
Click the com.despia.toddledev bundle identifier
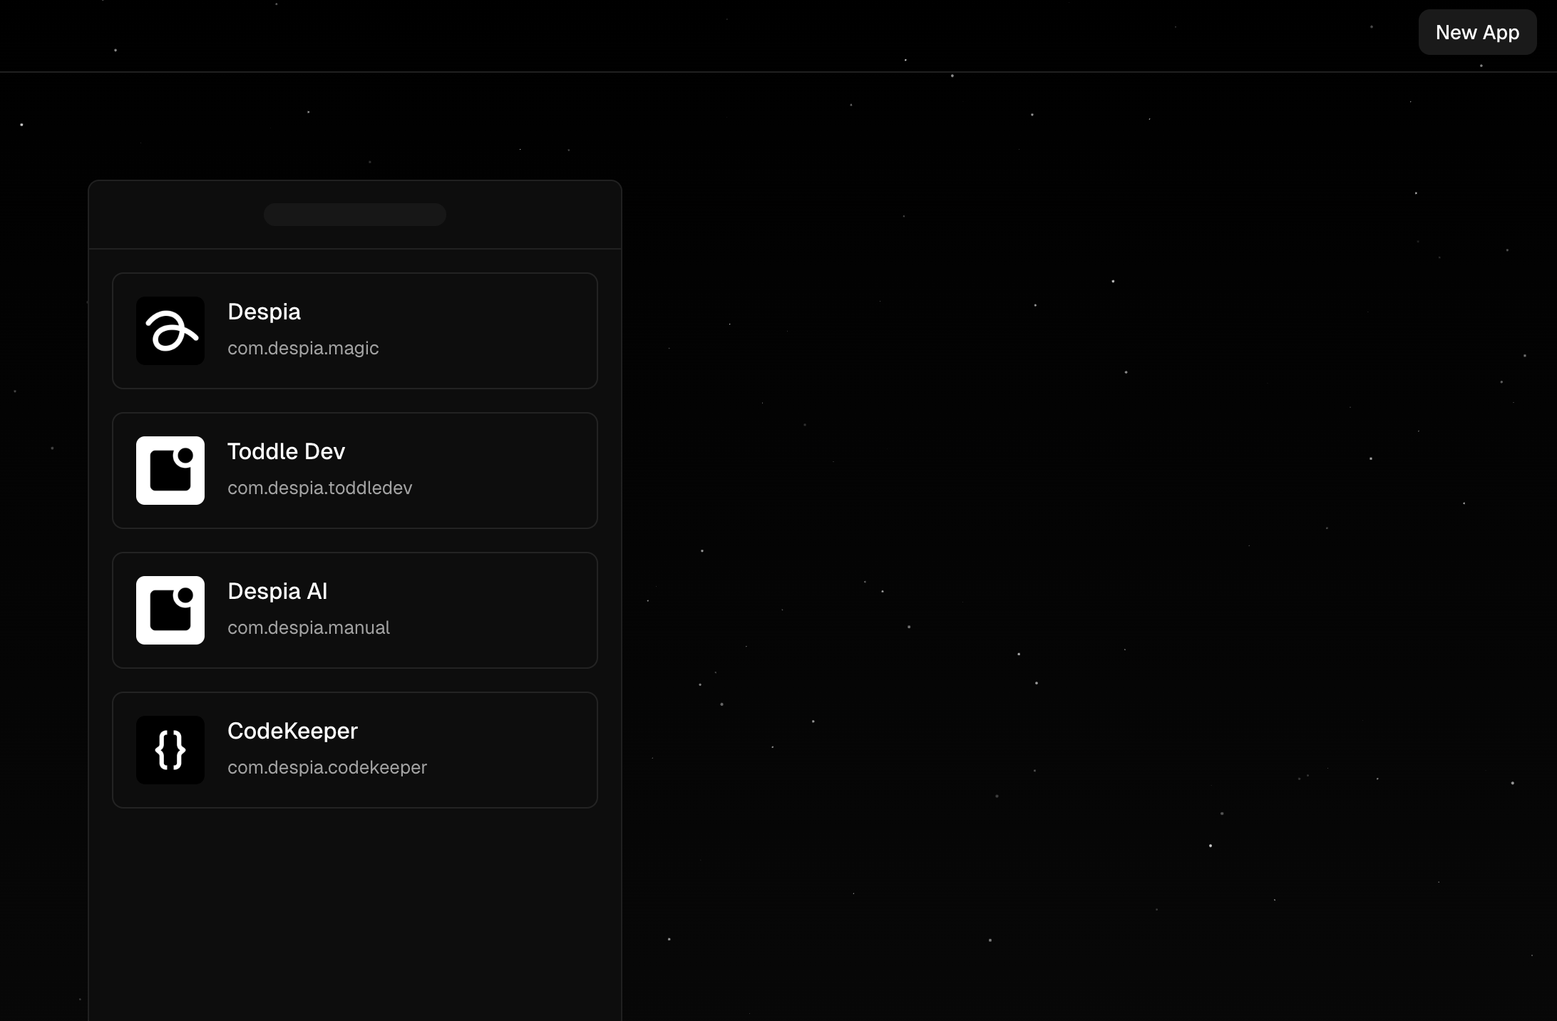[x=319, y=488]
